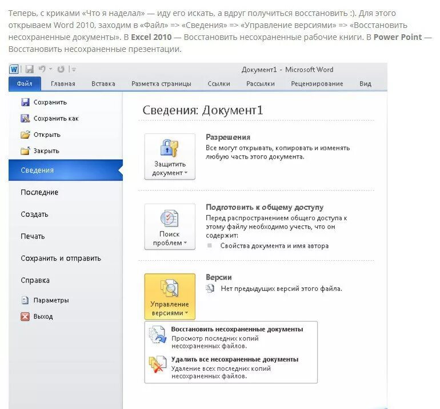Click the floppy disk icon next to Сохранить
The height and width of the screenshot is (409, 440).
pyautogui.click(x=25, y=102)
